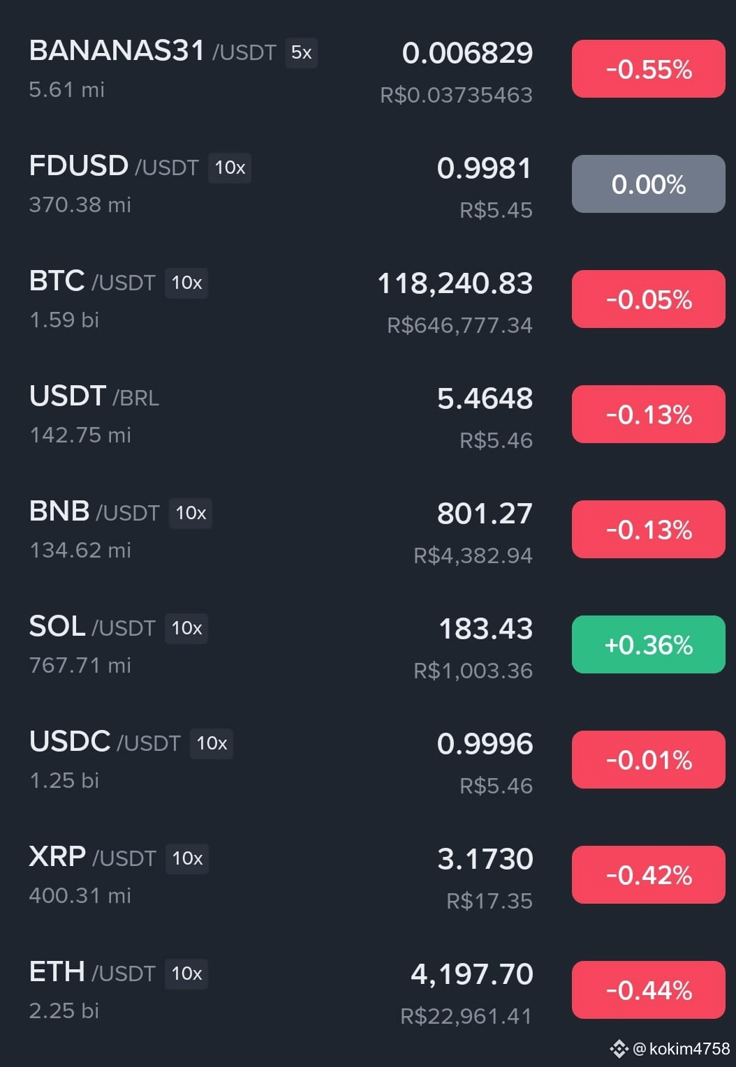Screen dimensions: 736x1067
Task: Click the green +0.36% SOL change button
Action: coord(649,645)
